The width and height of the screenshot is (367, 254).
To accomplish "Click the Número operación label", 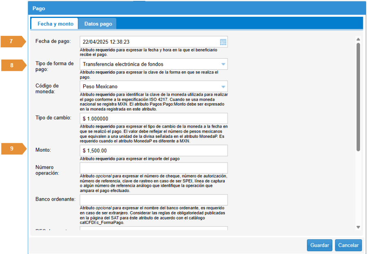I will pyautogui.click(x=47, y=170).
